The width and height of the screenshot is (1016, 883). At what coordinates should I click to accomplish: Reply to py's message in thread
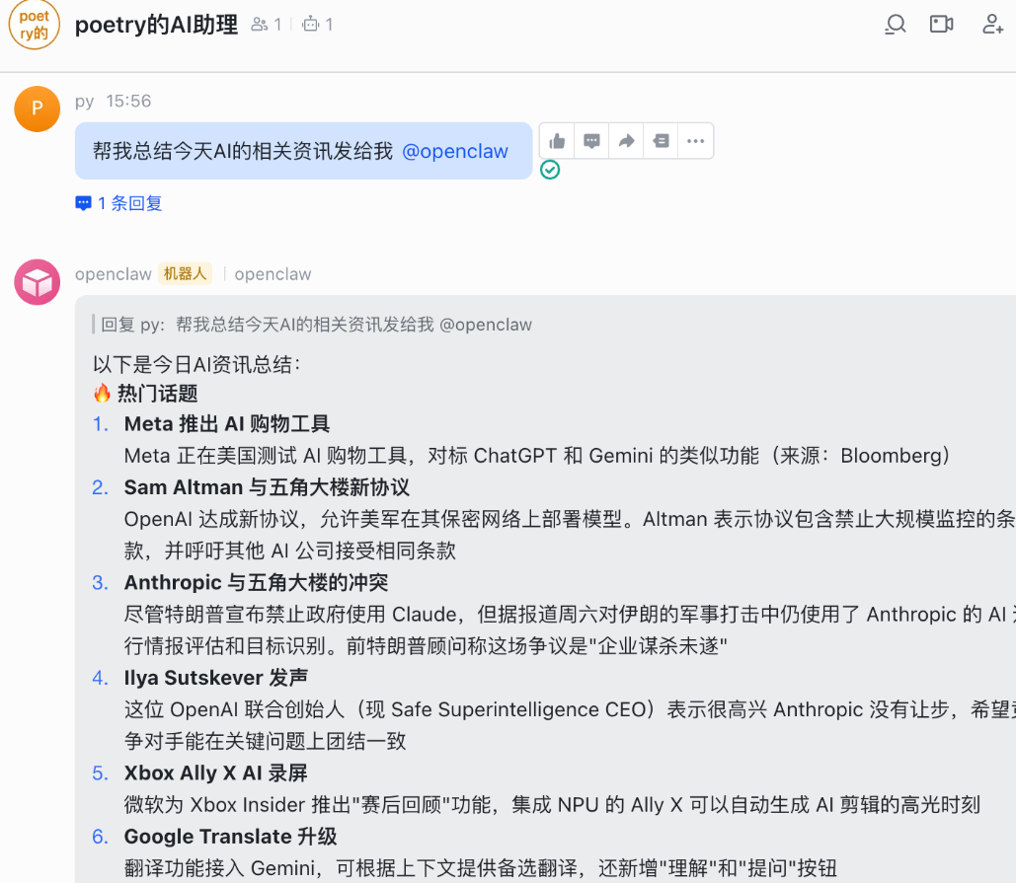pyautogui.click(x=591, y=140)
